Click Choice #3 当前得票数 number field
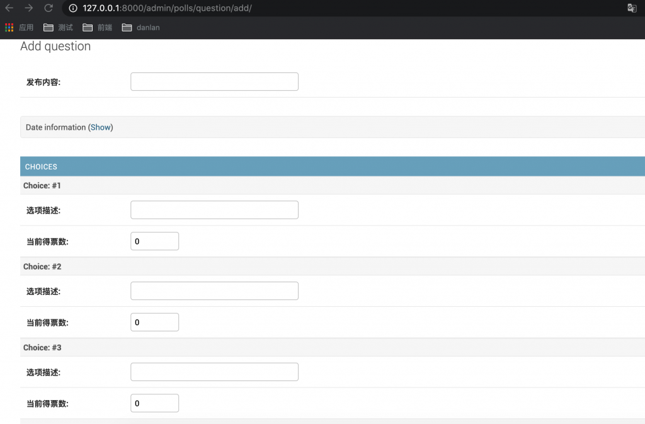Image resolution: width=645 pixels, height=424 pixels. pyautogui.click(x=154, y=403)
